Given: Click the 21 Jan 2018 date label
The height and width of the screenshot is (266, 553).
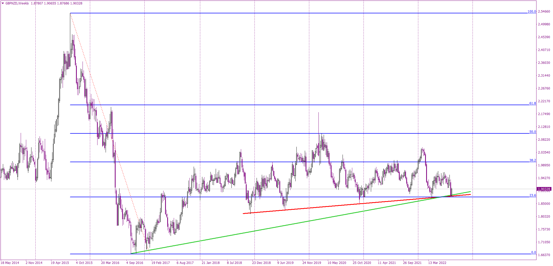Looking at the screenshot, I should tap(211, 263).
